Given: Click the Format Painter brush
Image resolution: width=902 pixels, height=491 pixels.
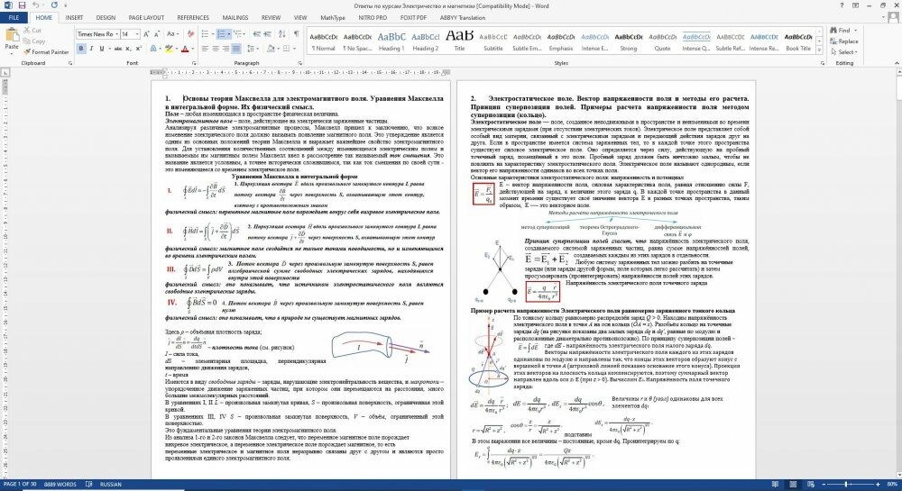Looking at the screenshot, I should point(45,52).
